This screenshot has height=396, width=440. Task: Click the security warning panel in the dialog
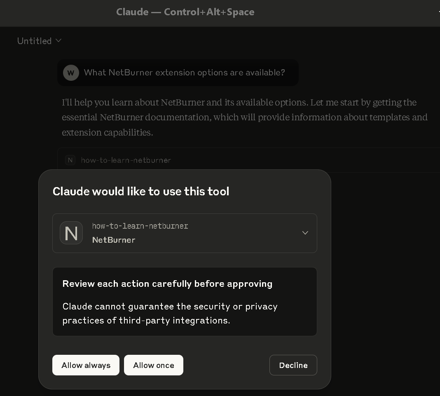(185, 301)
